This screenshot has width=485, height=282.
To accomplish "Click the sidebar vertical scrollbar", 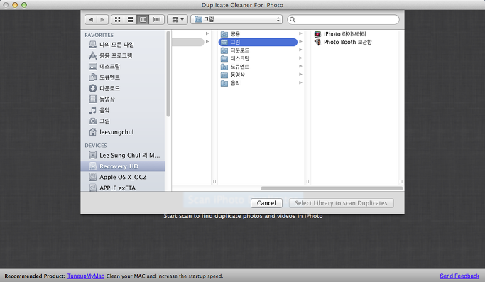I will [x=168, y=74].
